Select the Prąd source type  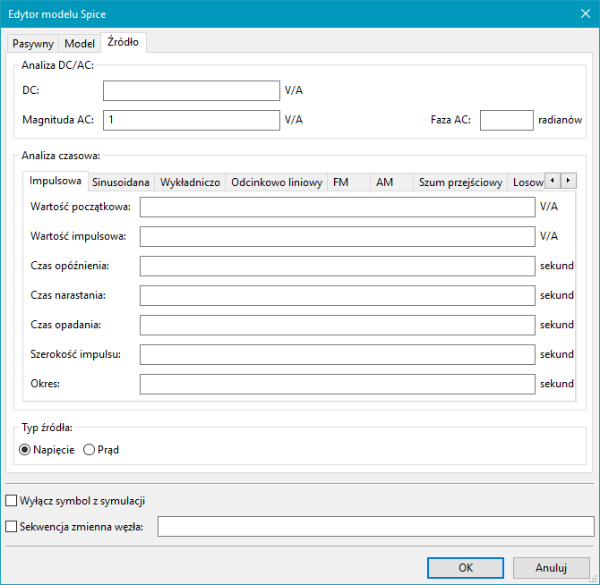pyautogui.click(x=89, y=450)
